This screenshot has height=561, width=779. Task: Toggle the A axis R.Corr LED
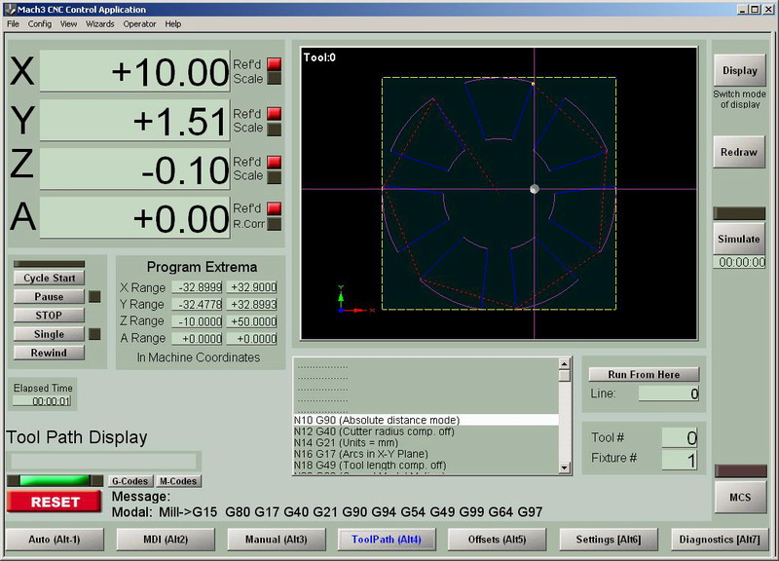pyautogui.click(x=275, y=224)
